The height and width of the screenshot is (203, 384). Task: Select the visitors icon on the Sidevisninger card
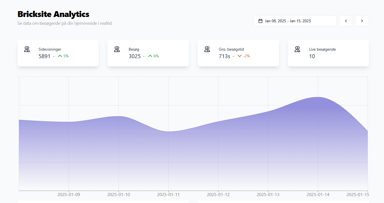pyautogui.click(x=27, y=49)
